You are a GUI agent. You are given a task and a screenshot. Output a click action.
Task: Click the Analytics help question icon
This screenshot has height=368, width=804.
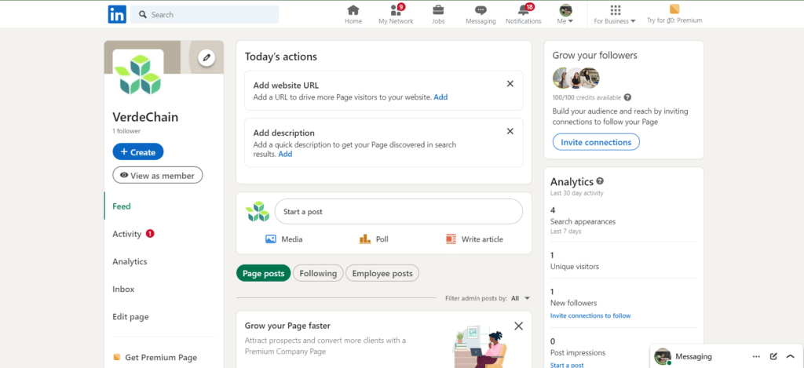[600, 181]
